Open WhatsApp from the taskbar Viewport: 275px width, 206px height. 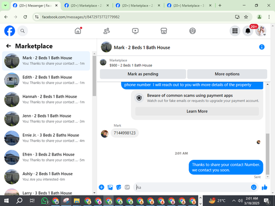pyautogui.click(x=45, y=201)
